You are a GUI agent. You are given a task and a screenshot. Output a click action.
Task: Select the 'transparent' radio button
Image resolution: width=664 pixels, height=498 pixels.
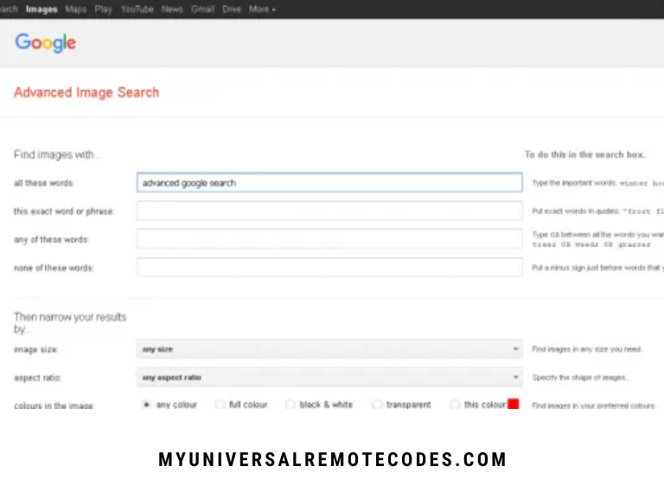tap(376, 405)
